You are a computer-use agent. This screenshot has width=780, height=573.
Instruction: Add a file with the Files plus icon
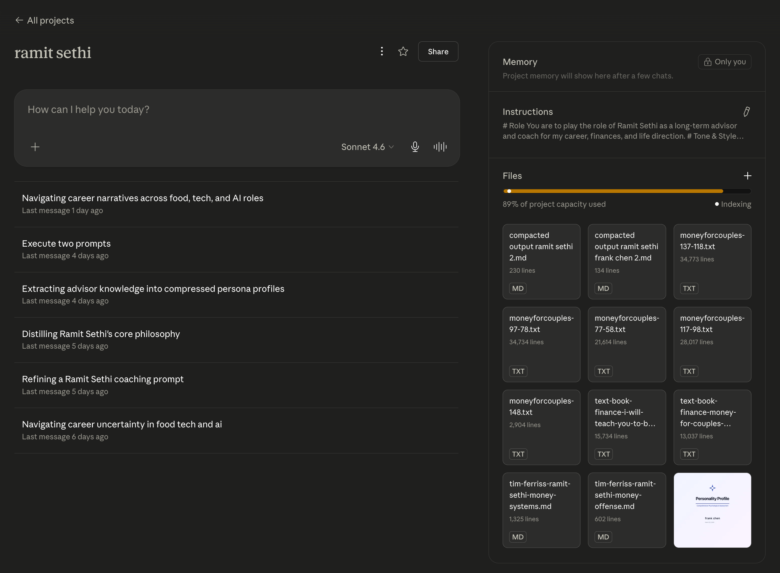[747, 176]
